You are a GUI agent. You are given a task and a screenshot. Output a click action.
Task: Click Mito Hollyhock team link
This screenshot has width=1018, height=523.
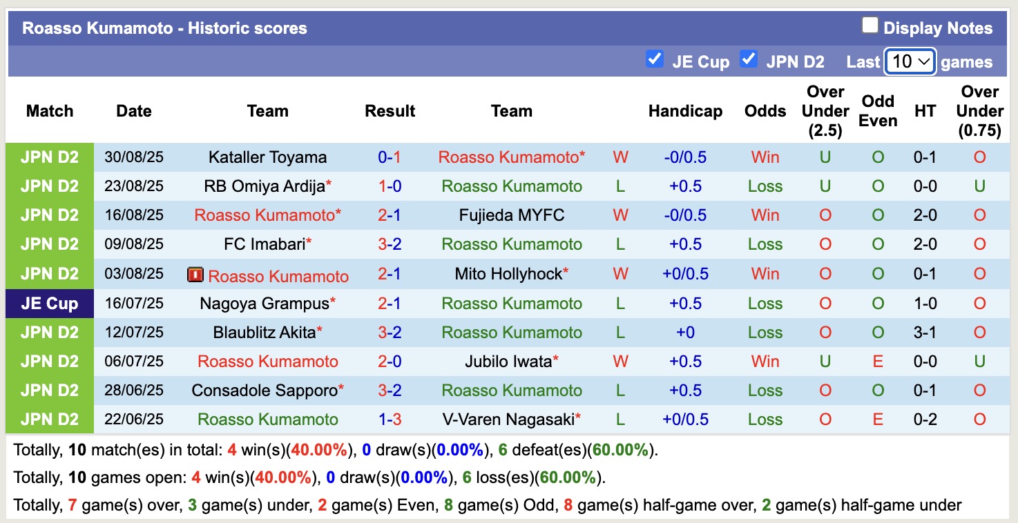pyautogui.click(x=509, y=274)
